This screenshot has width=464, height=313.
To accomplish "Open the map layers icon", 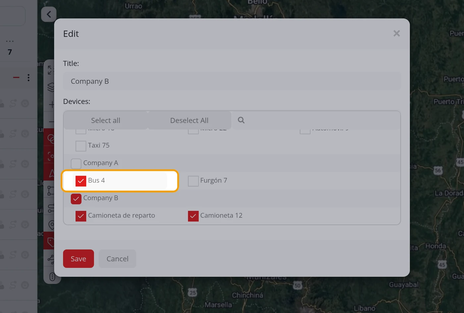I will pyautogui.click(x=51, y=87).
